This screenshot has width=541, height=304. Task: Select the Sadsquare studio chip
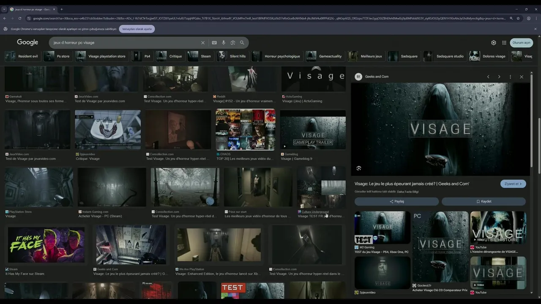pyautogui.click(x=444, y=56)
